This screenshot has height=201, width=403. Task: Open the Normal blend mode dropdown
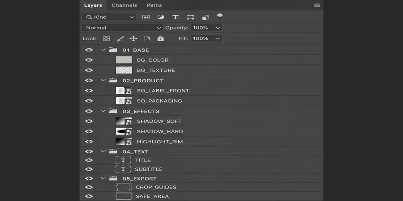pyautogui.click(x=122, y=28)
